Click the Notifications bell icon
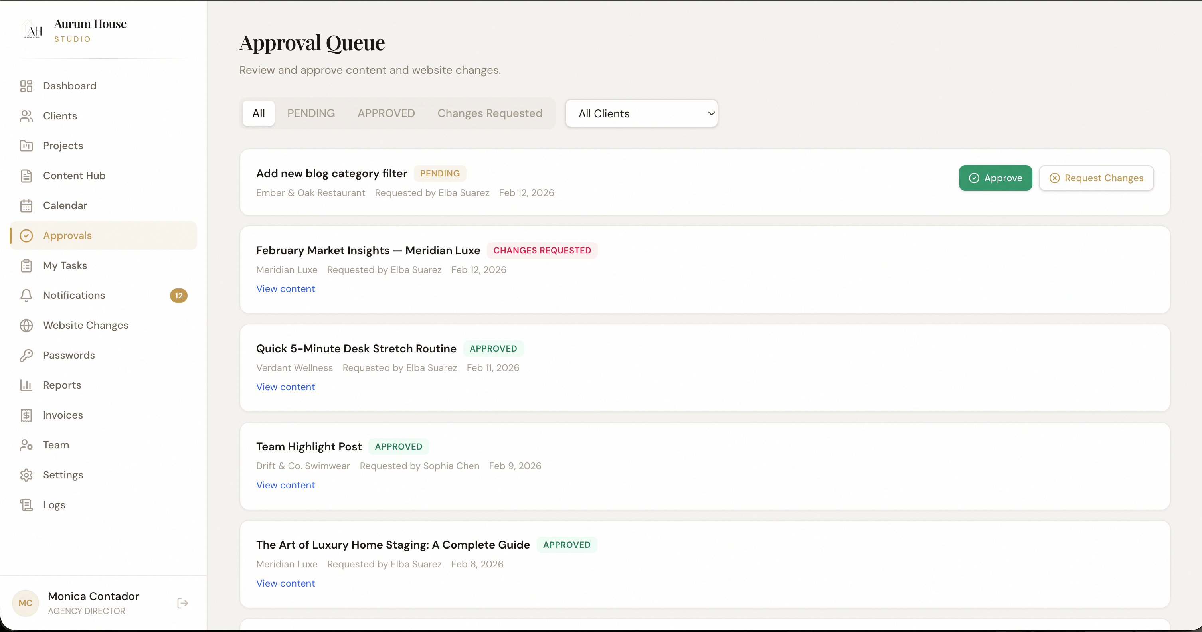Screen dimensions: 1202x632 click(27, 295)
